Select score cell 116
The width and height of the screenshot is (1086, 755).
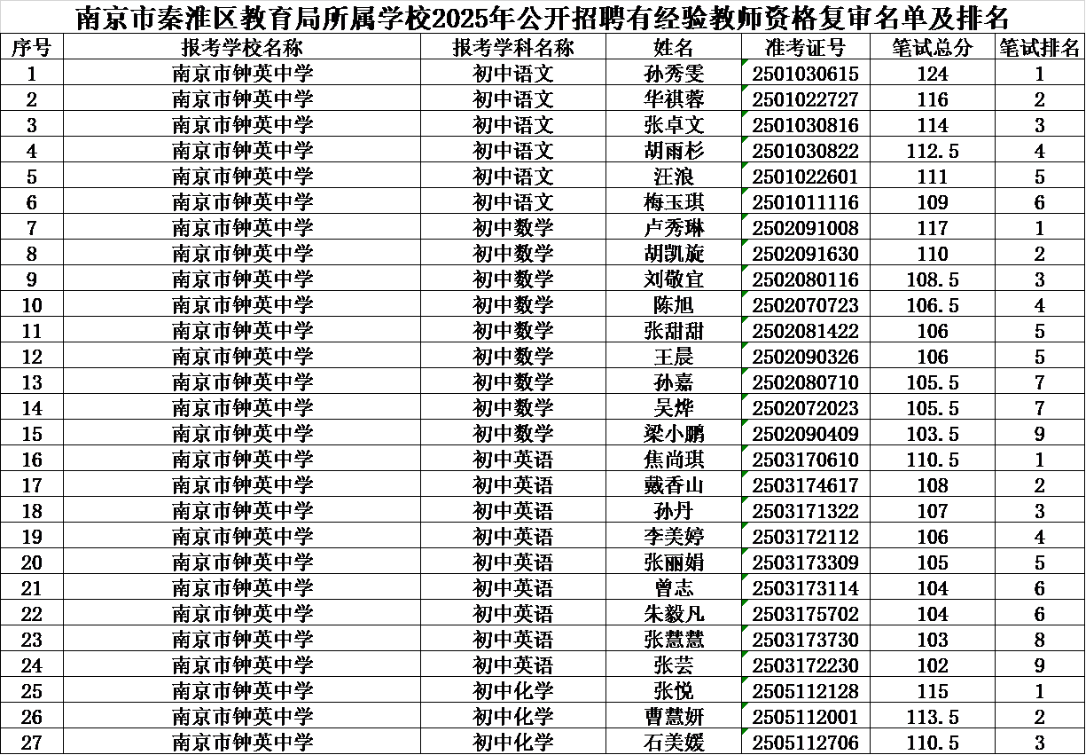(x=933, y=99)
